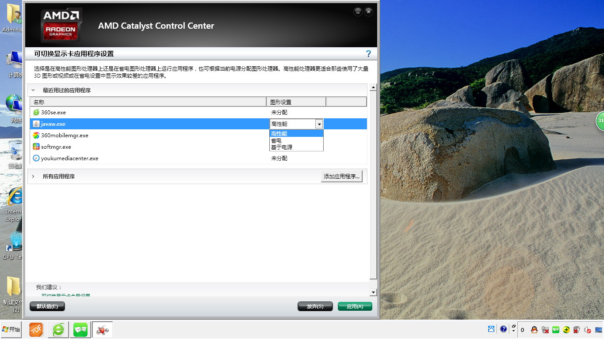Screen dimensions: 604x339
Task: Select the GPU tool desktop shortcut
Action: (x=12, y=245)
